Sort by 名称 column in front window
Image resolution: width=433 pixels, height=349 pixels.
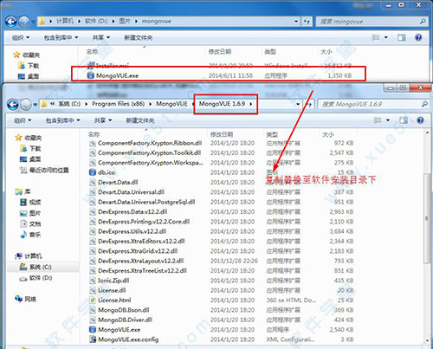[x=94, y=134]
